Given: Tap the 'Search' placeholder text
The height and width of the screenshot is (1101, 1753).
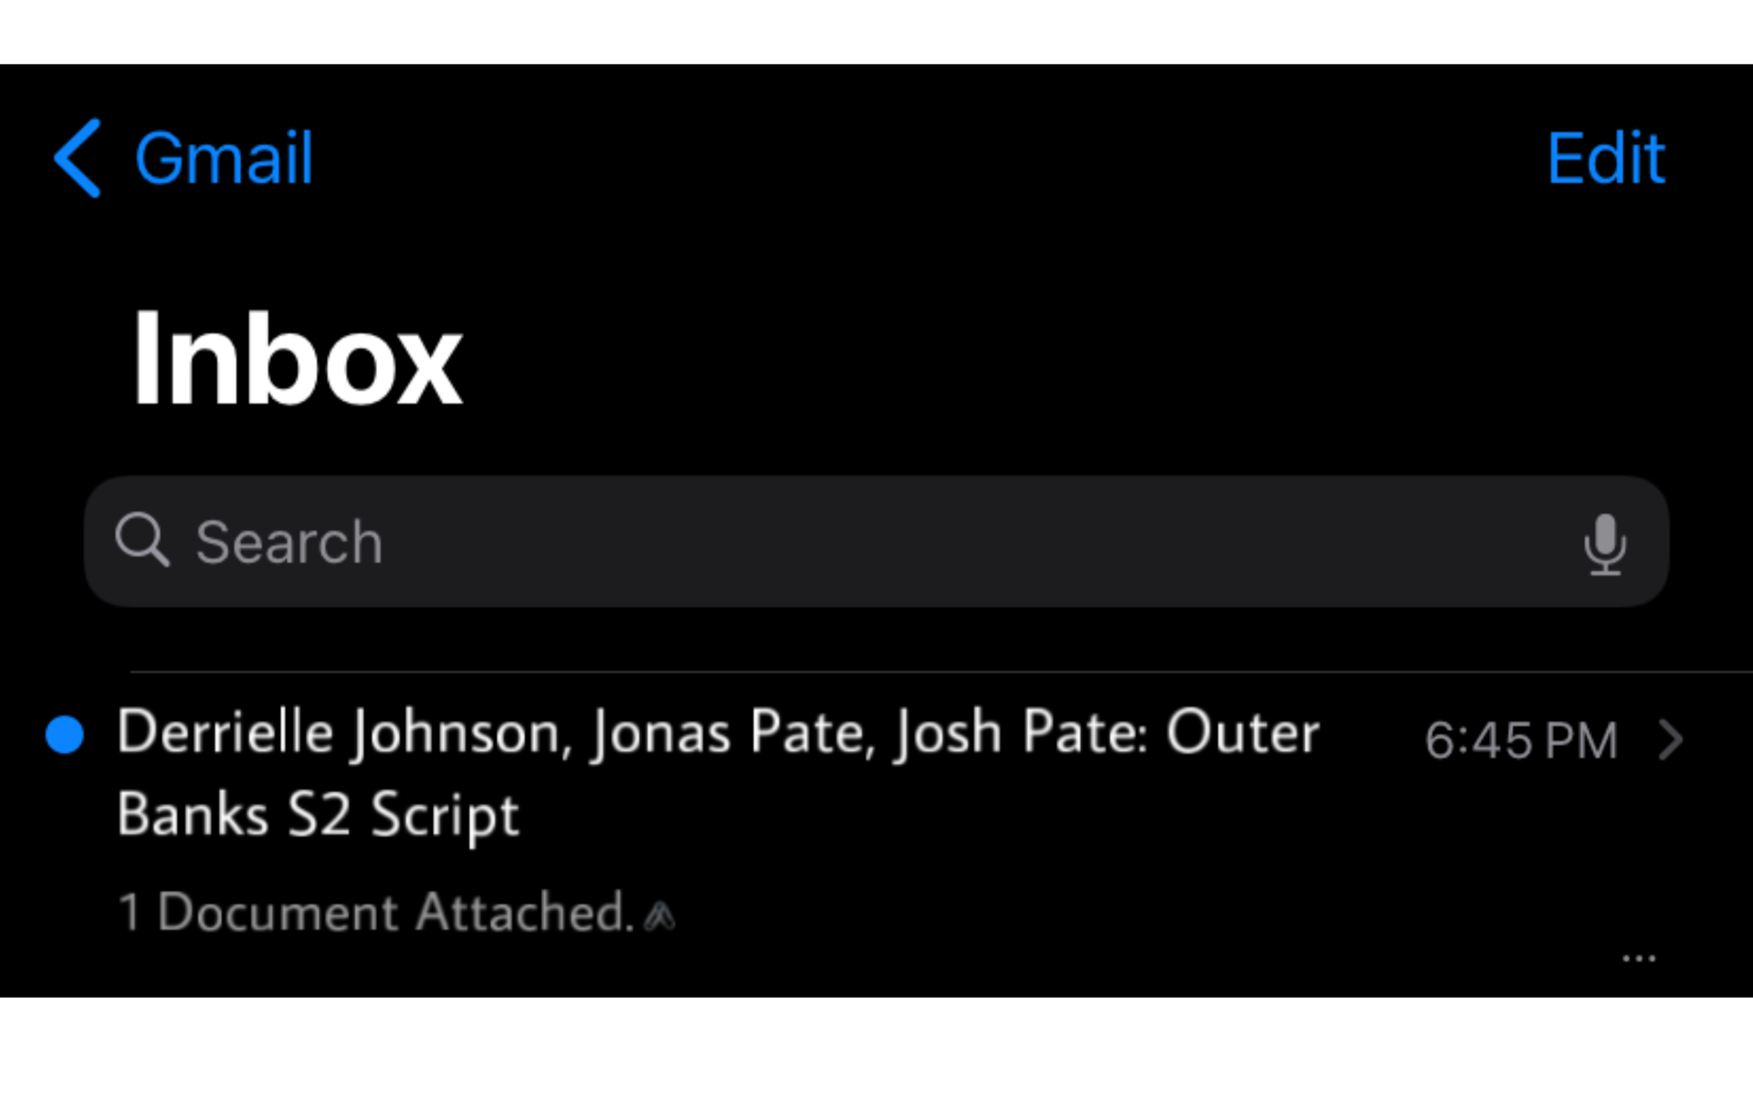Looking at the screenshot, I should (289, 542).
